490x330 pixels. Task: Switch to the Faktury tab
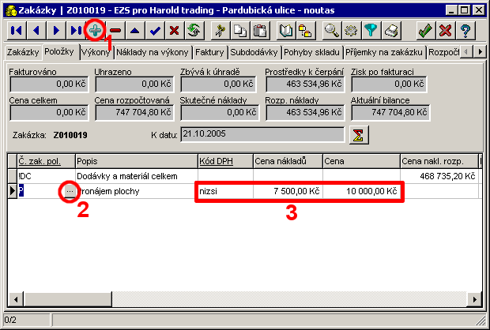tap(209, 53)
